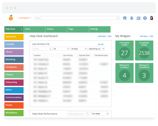Click Add New beside My Widgets
The height and width of the screenshot is (126, 158).
click(x=144, y=36)
